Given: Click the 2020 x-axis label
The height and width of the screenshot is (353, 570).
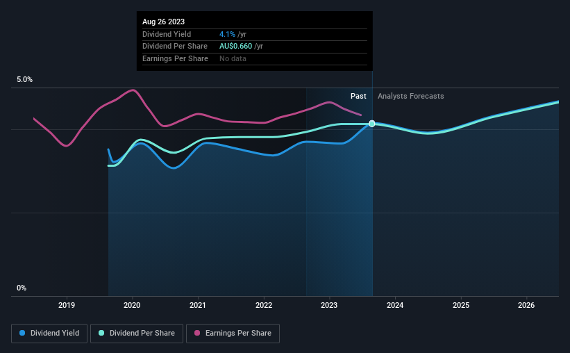Looking at the screenshot, I should 132,305.
